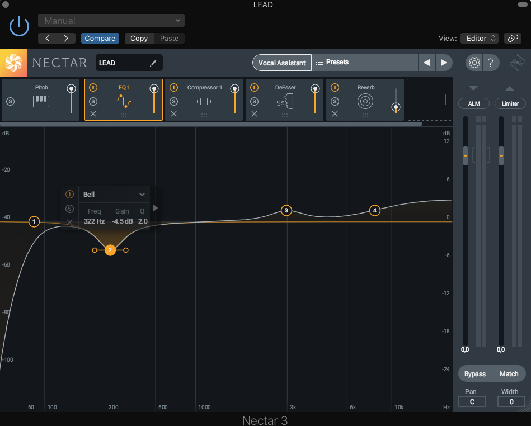Image resolution: width=531 pixels, height=426 pixels.
Task: Select EQ node 2
Action: click(x=110, y=250)
